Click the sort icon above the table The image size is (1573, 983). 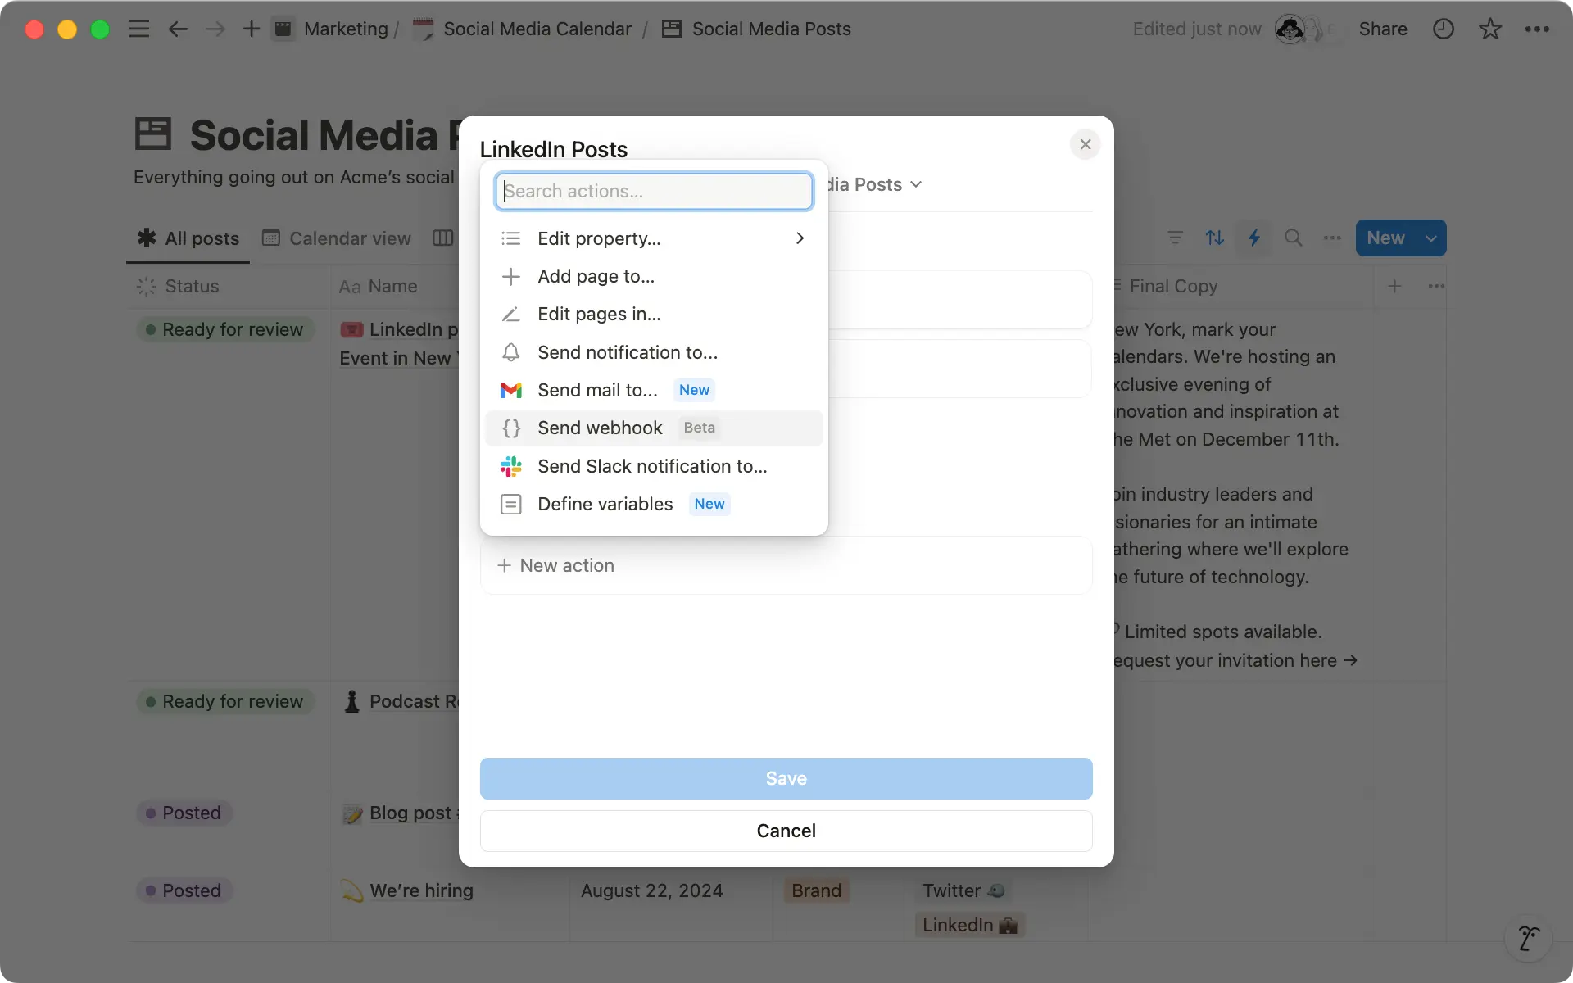coord(1214,238)
